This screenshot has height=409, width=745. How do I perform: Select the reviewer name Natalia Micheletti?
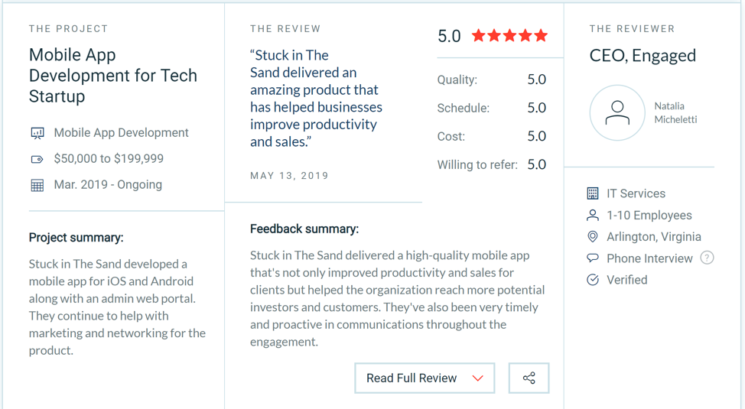(x=675, y=112)
